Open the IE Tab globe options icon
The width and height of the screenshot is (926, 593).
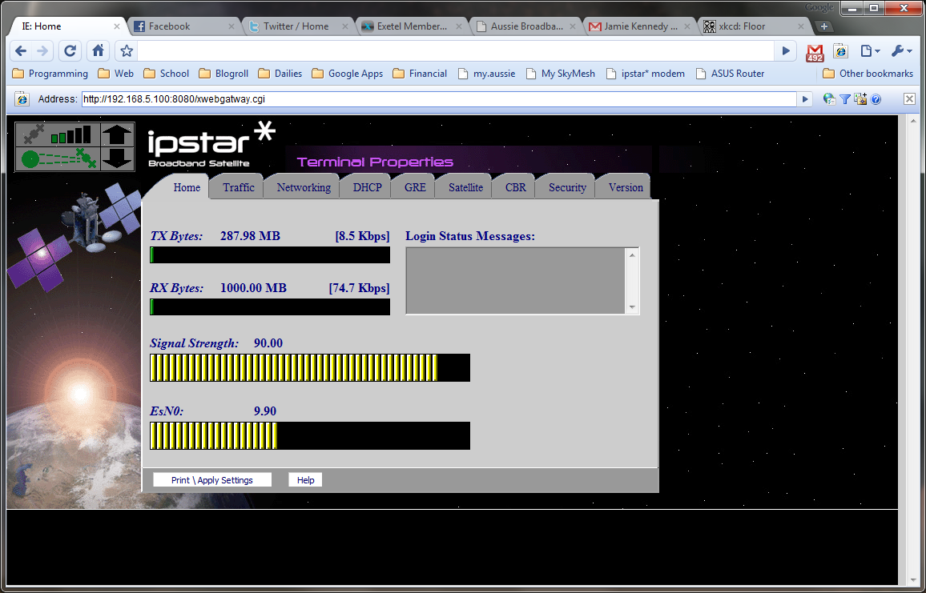829,99
